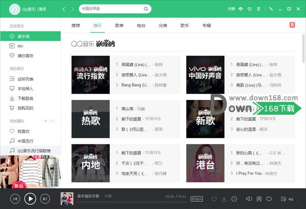
Task: Open QQ音乐流行指数榜 playlist
Action: (31, 151)
